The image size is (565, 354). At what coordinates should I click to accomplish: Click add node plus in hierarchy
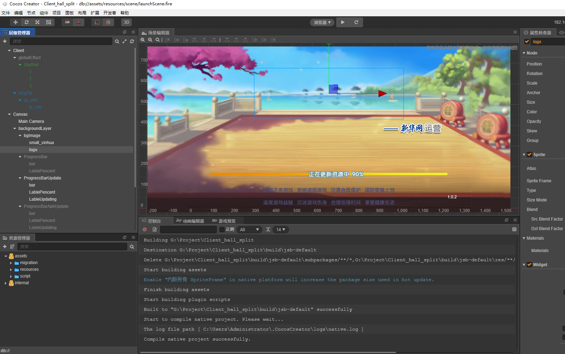(x=5, y=41)
